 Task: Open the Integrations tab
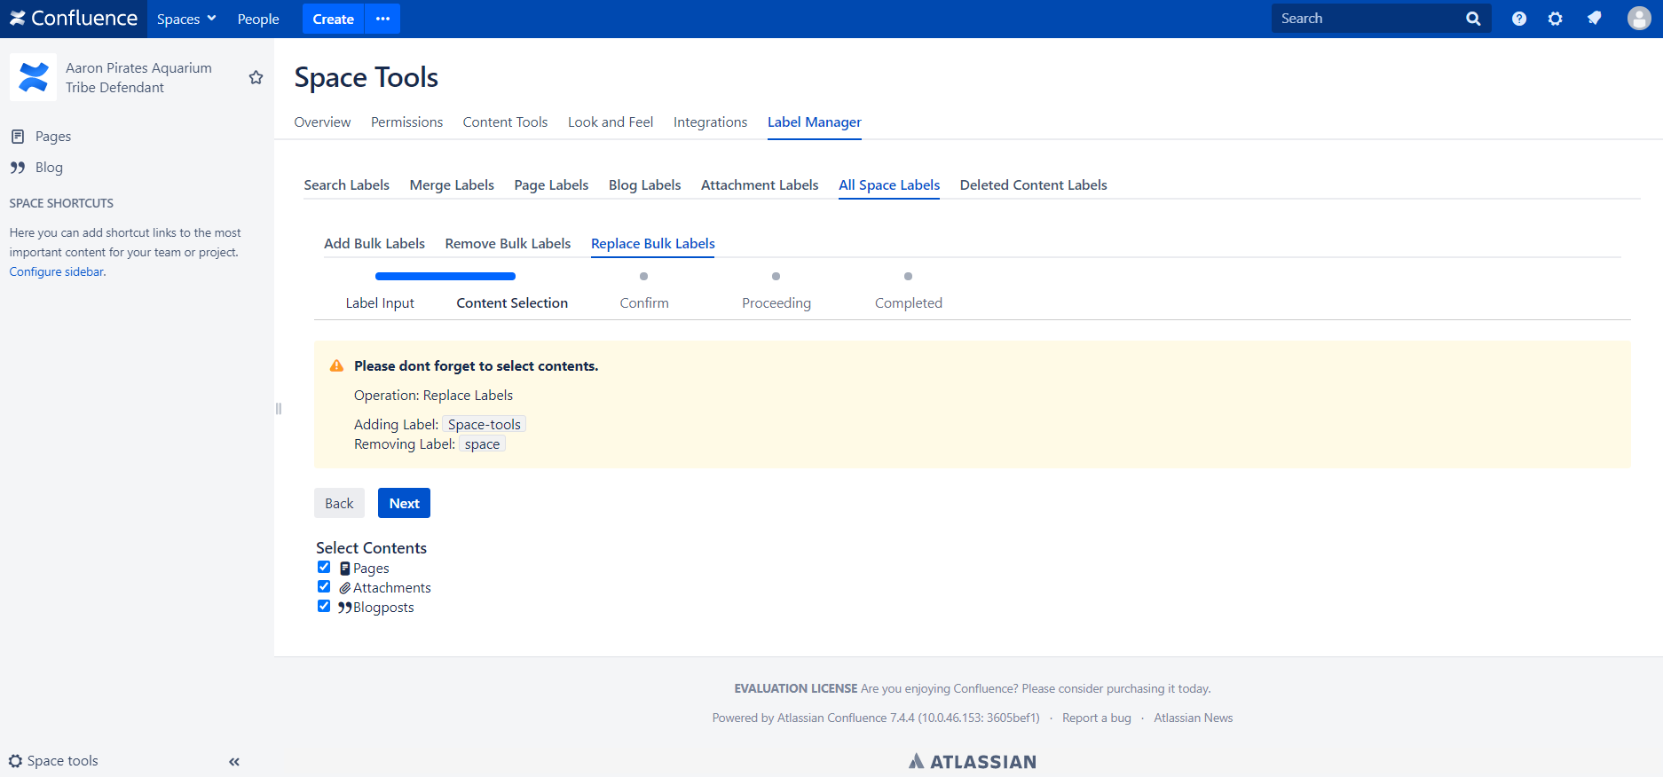coord(710,122)
